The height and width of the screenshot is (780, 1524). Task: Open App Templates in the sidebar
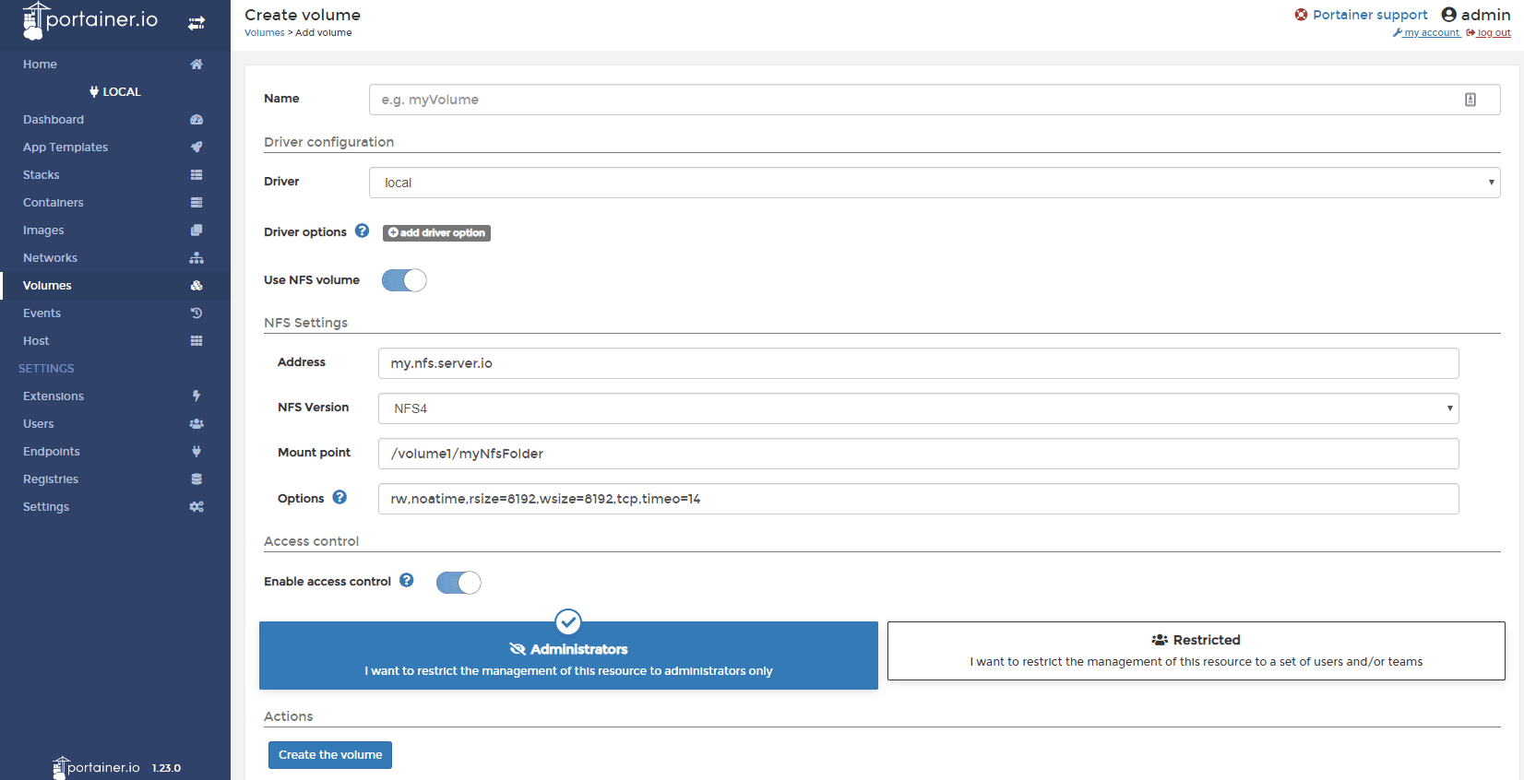pyautogui.click(x=65, y=148)
